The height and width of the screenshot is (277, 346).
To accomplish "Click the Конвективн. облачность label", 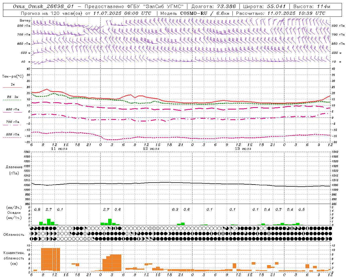I will 14,256.
